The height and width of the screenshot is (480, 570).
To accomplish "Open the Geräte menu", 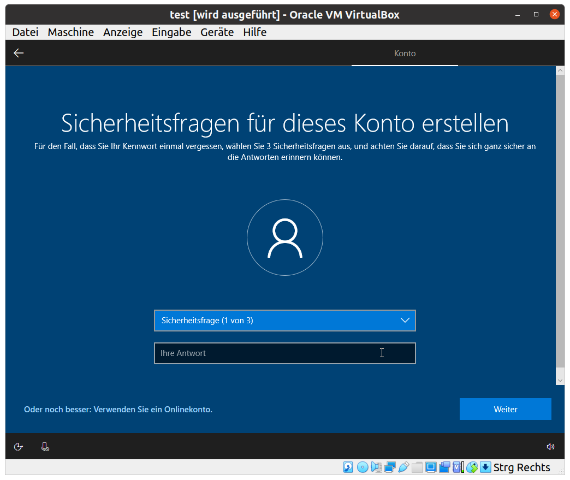I will [x=217, y=32].
